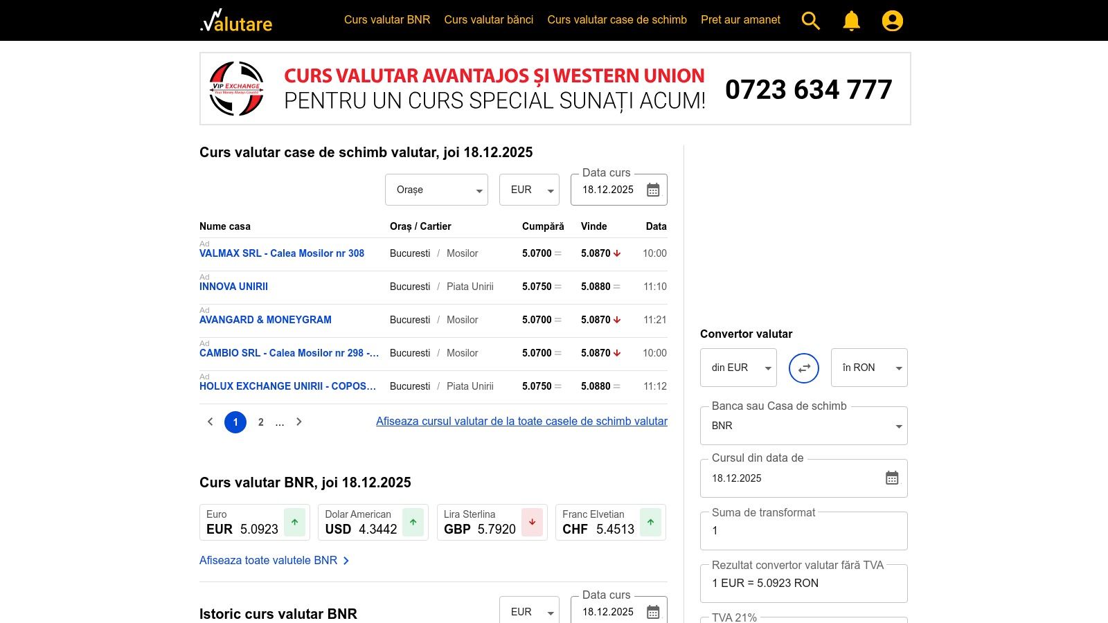This screenshot has width=1108, height=623.
Task: Navigate to 'Pret aur amanet' menu
Action: tap(740, 20)
